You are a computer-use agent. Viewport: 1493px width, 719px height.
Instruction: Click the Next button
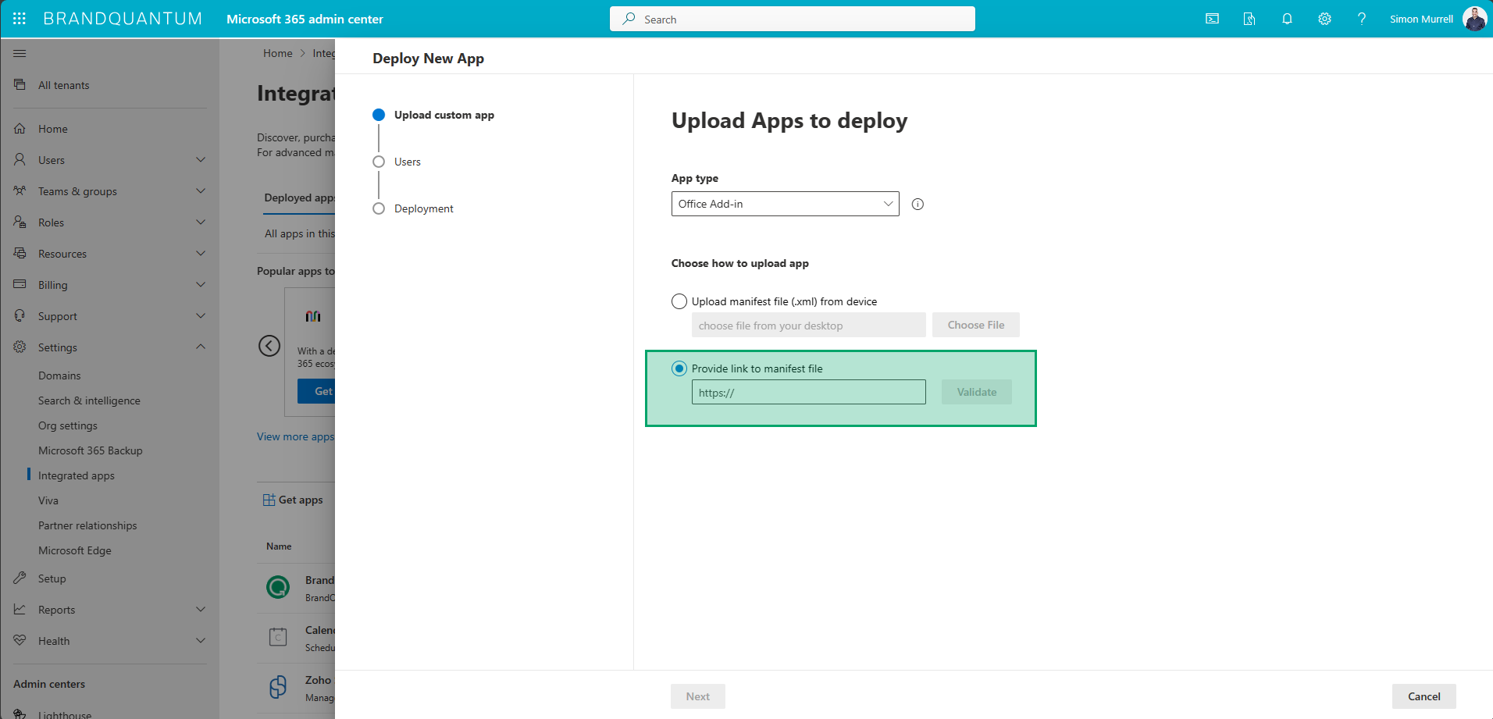point(698,696)
